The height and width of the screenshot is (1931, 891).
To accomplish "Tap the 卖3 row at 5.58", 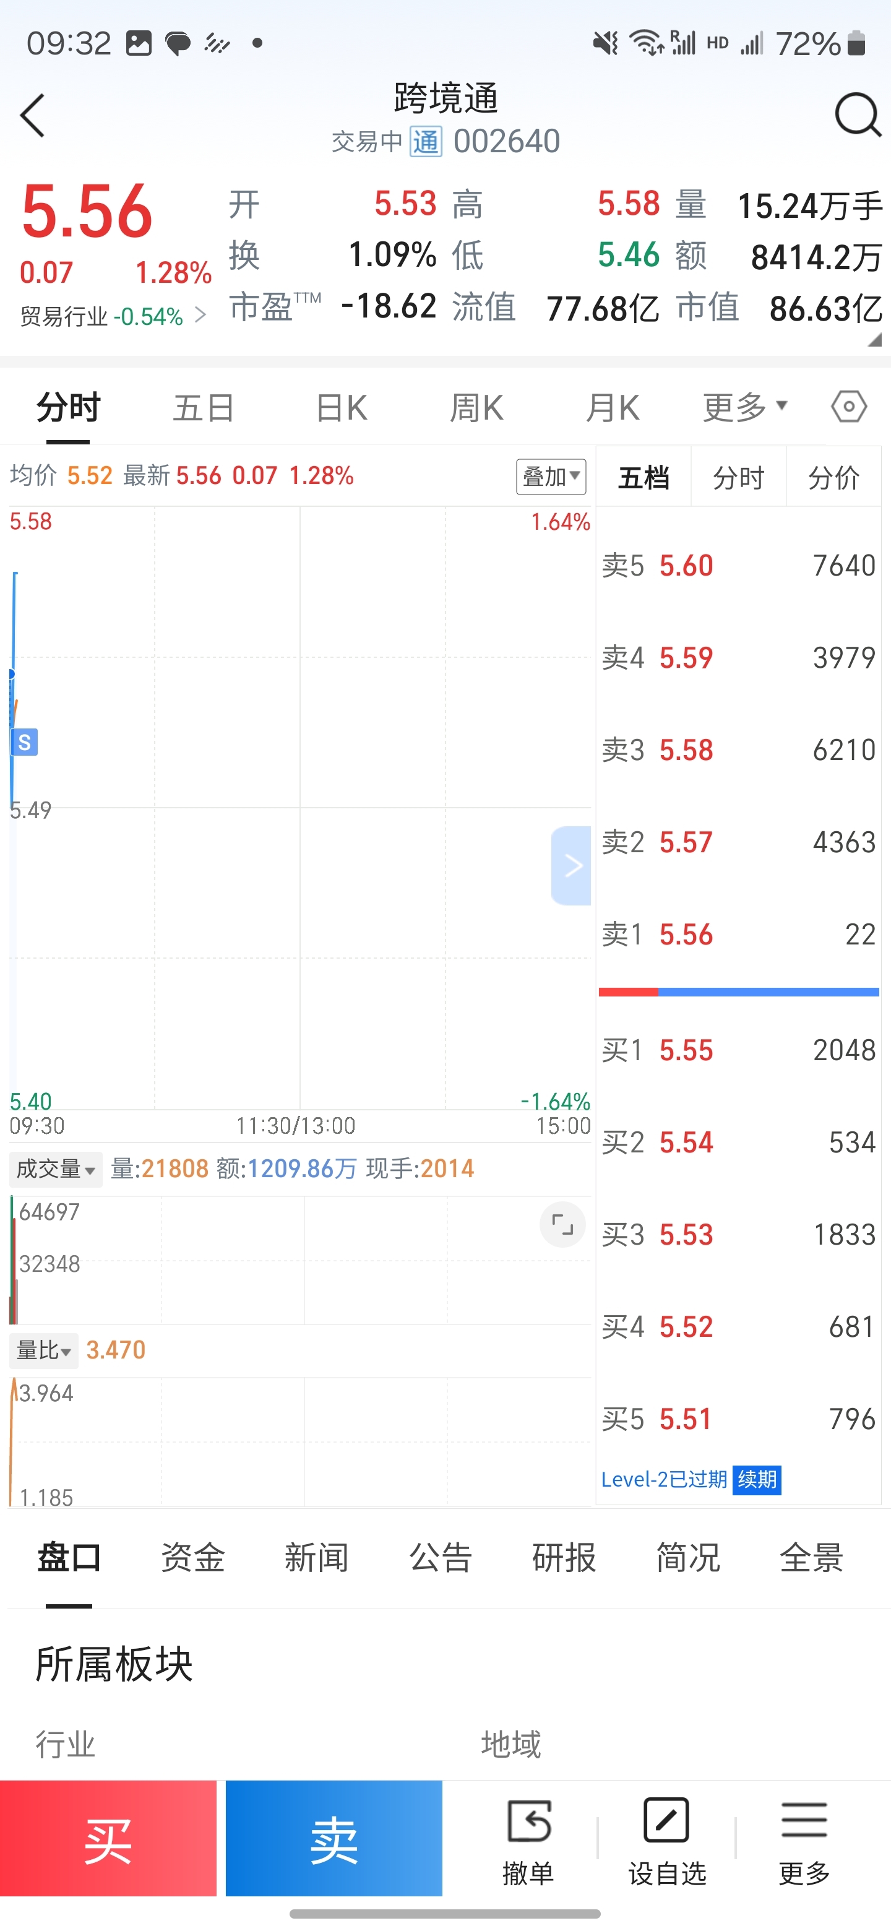I will pyautogui.click(x=739, y=750).
